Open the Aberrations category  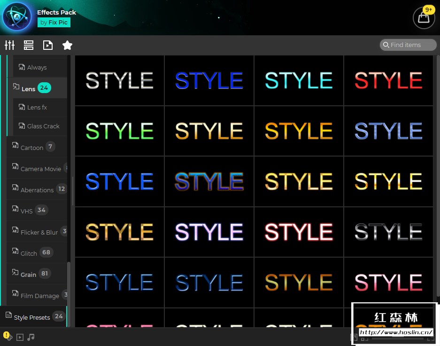click(x=37, y=189)
